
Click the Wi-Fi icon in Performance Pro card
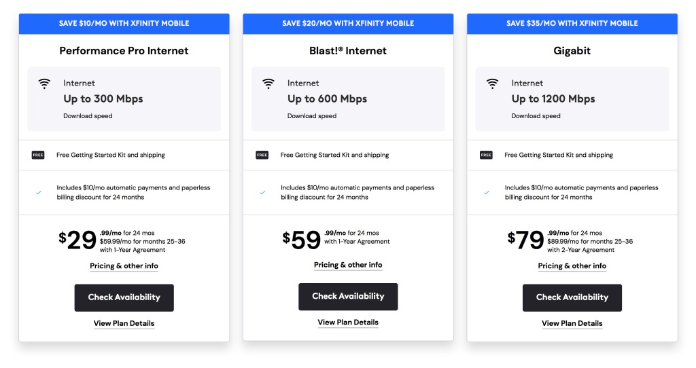44,84
